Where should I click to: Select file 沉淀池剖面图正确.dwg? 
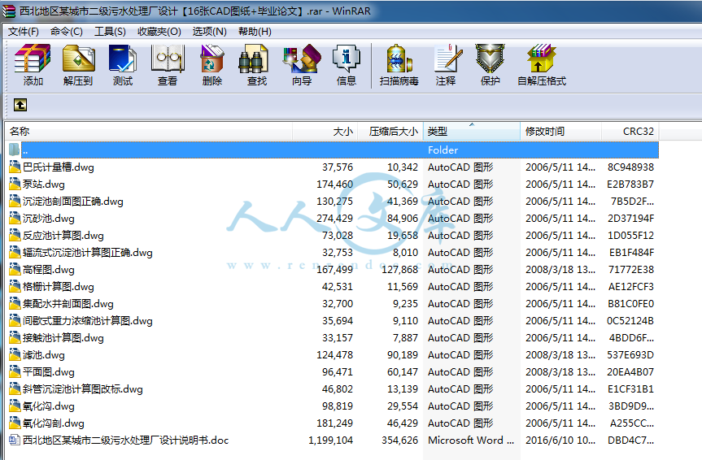(x=72, y=202)
